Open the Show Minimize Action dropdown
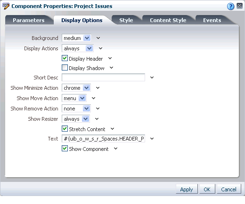This screenshot has width=245, height=204. coord(76,88)
